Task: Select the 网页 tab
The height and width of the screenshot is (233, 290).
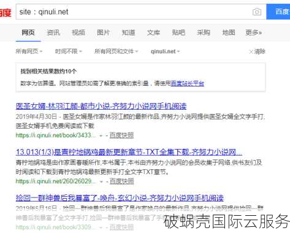Action: (x=28, y=32)
